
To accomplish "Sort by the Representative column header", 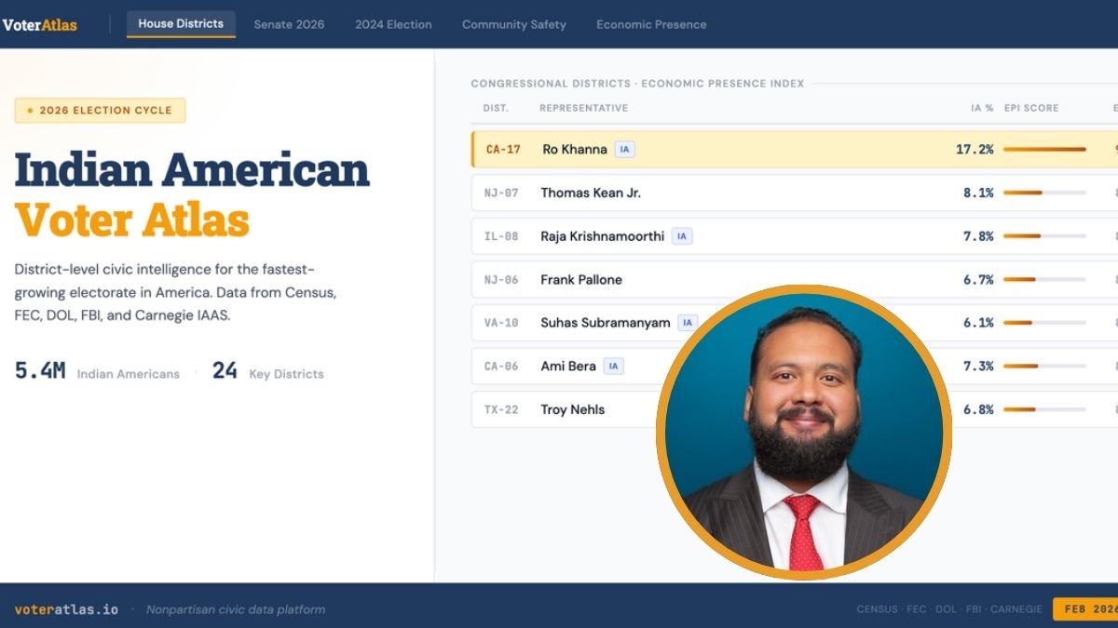I will click(x=583, y=108).
